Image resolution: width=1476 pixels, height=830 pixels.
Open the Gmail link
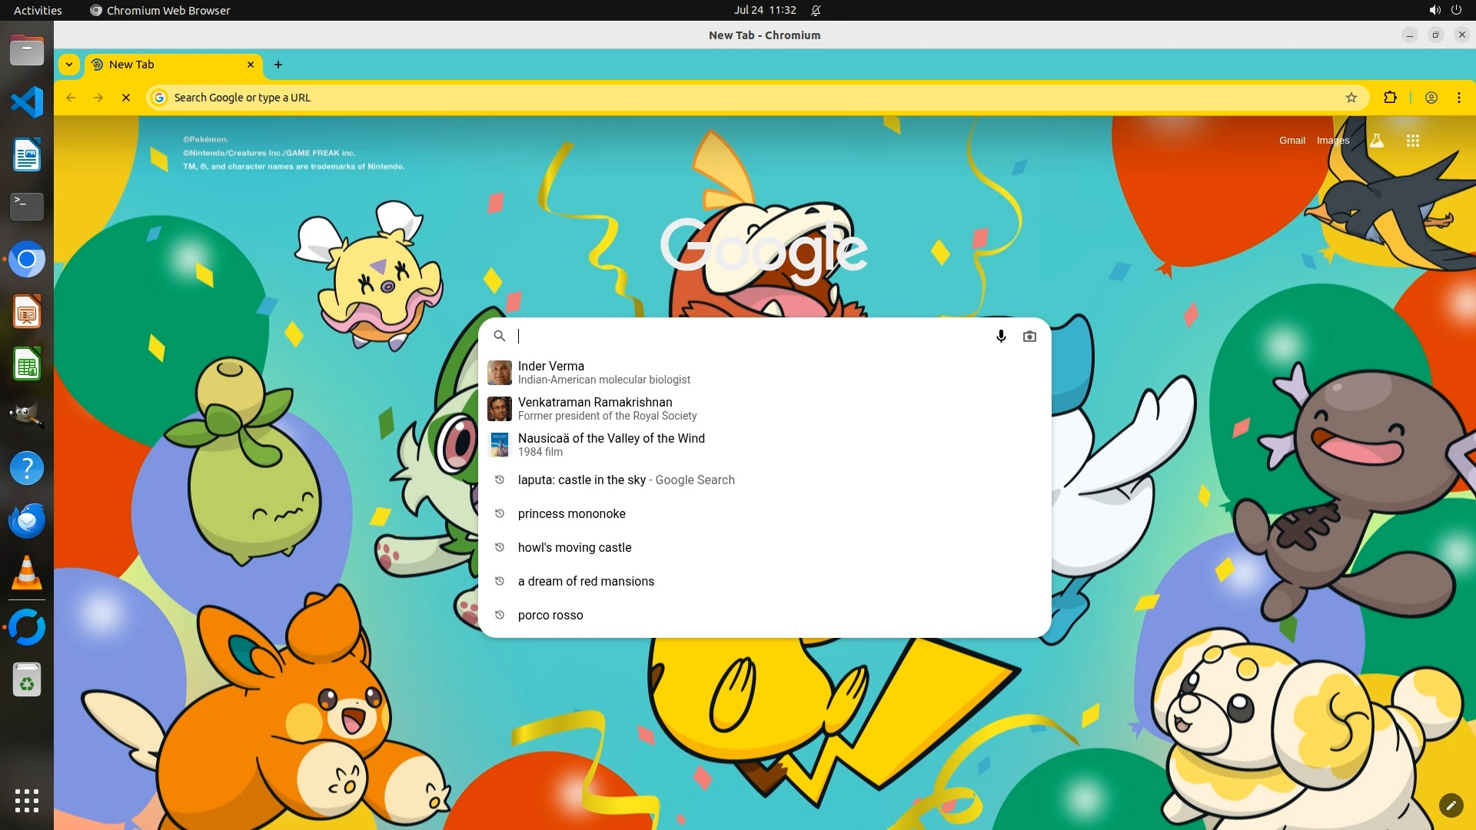tap(1291, 141)
